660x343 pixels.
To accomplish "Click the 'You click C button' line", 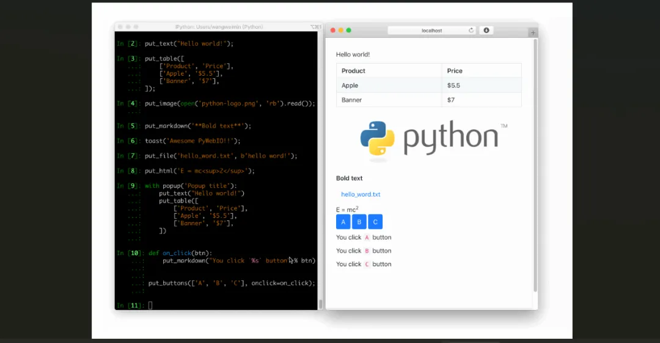I will tap(364, 264).
